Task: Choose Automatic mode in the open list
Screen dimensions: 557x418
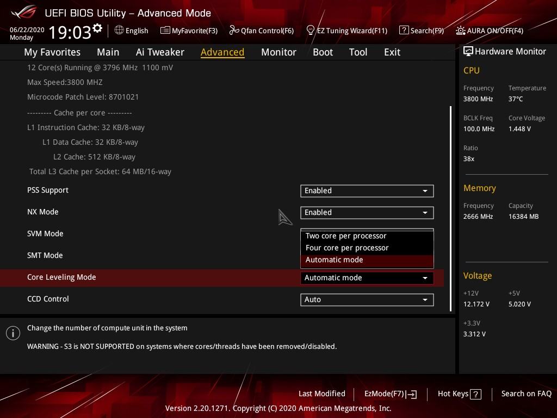Action: 367,260
